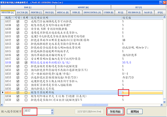
Task: Click the record pointer arrow beside A157
Action: click(x=3, y=92)
